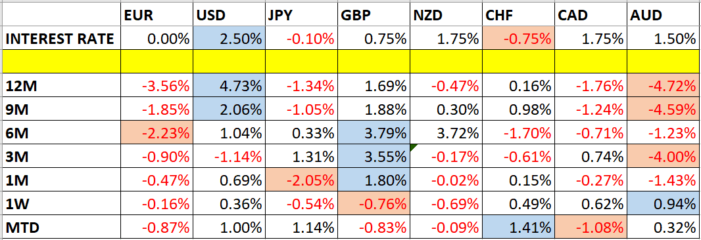Select the USD 12M value 4.73%
This screenshot has width=701, height=240.
click(230, 86)
